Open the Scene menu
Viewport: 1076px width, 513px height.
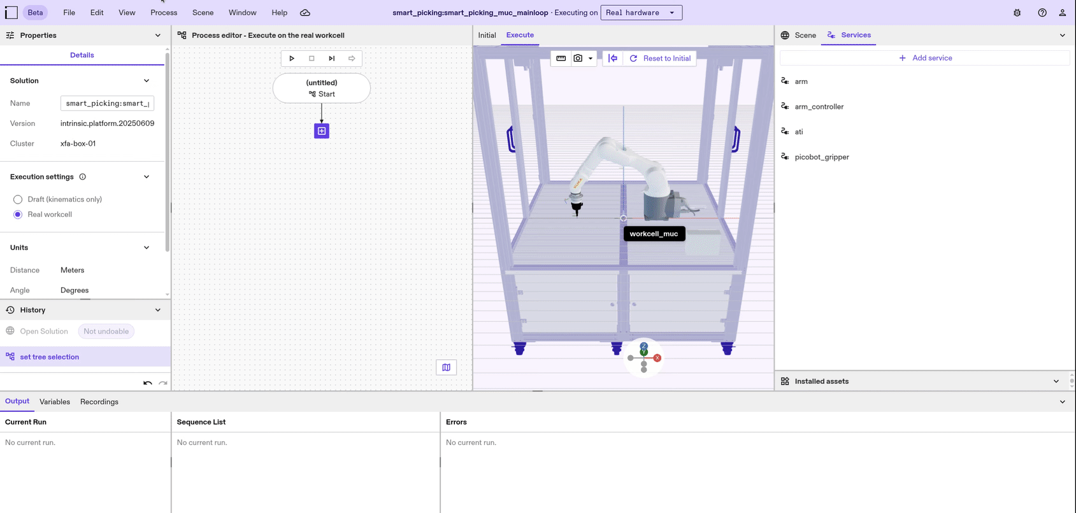(x=203, y=13)
